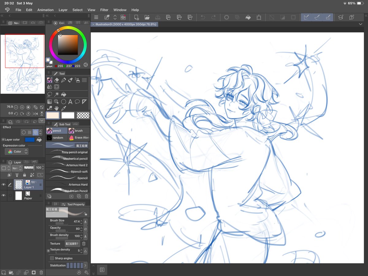Hide Layer 1 using its eye icon
The width and height of the screenshot is (368, 276).
click(x=4, y=185)
